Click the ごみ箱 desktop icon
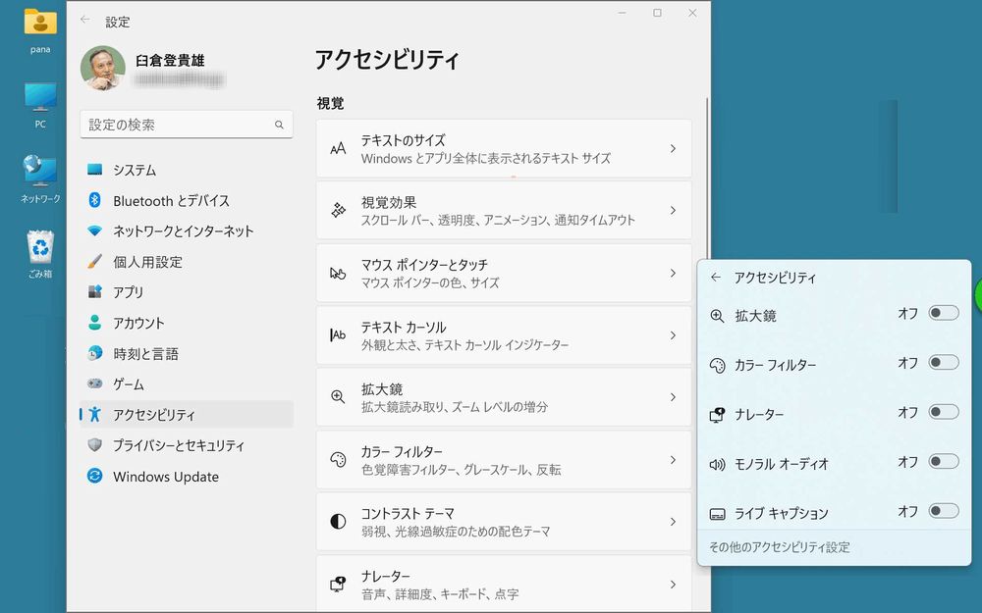This screenshot has height=613, width=982. pos(40,248)
